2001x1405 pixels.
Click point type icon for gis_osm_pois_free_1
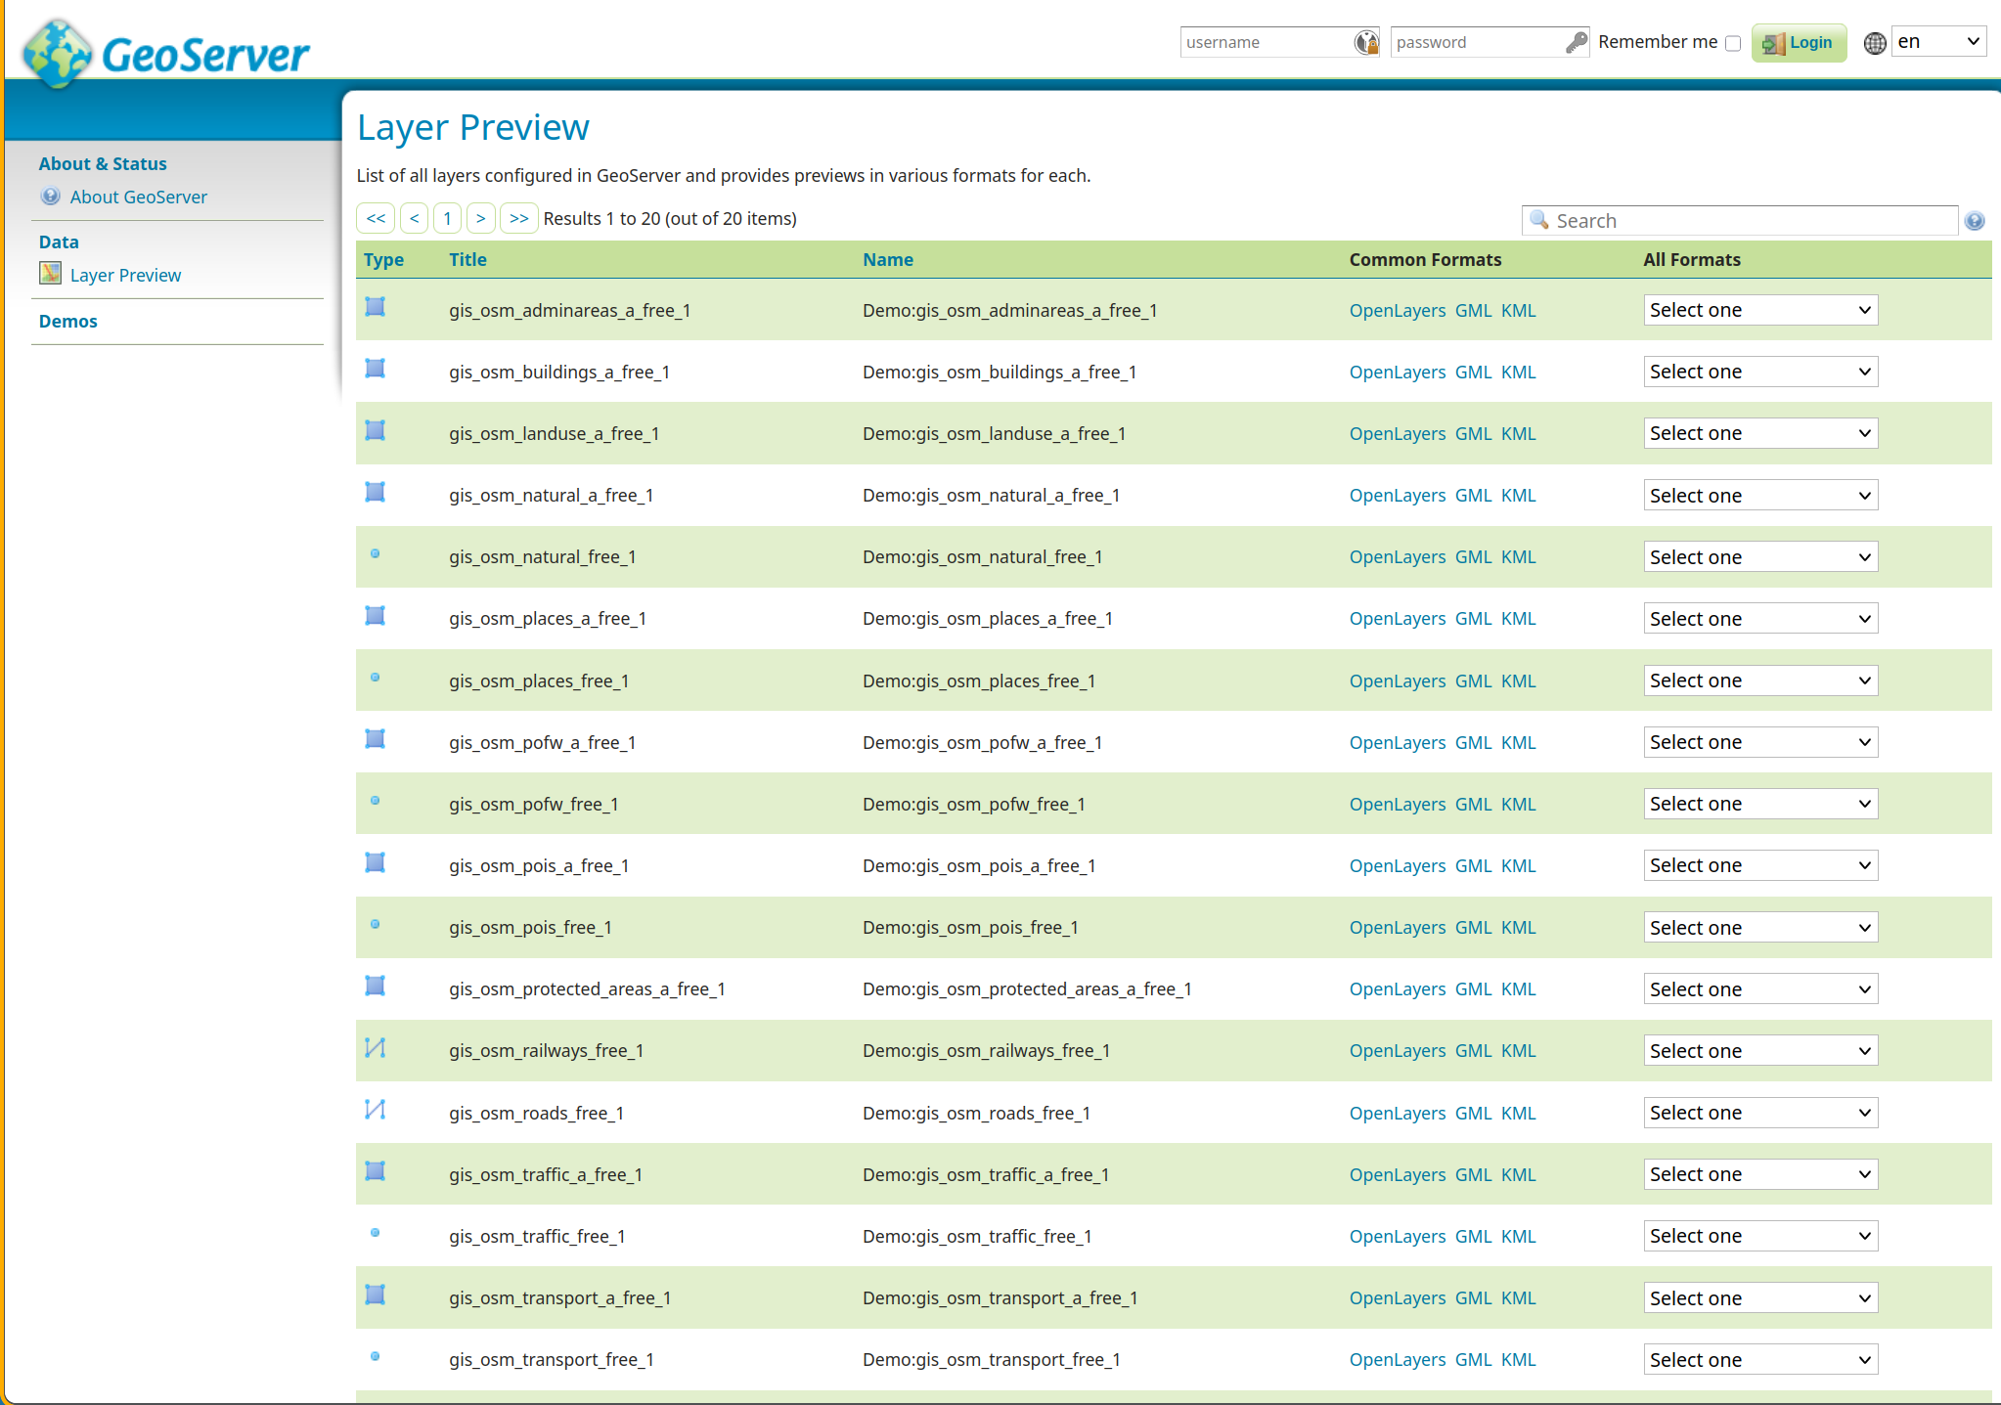(x=376, y=924)
